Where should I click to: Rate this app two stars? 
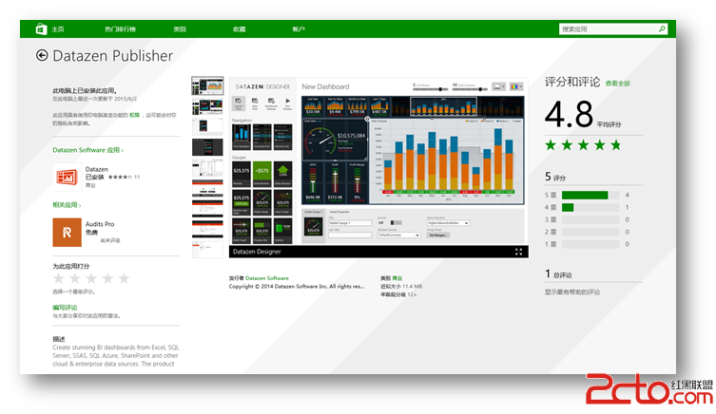tap(75, 278)
